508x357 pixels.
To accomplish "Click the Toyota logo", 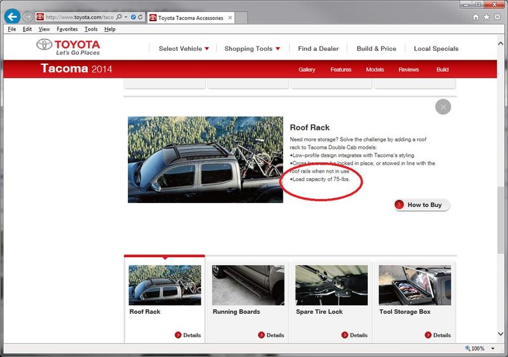I will click(68, 47).
